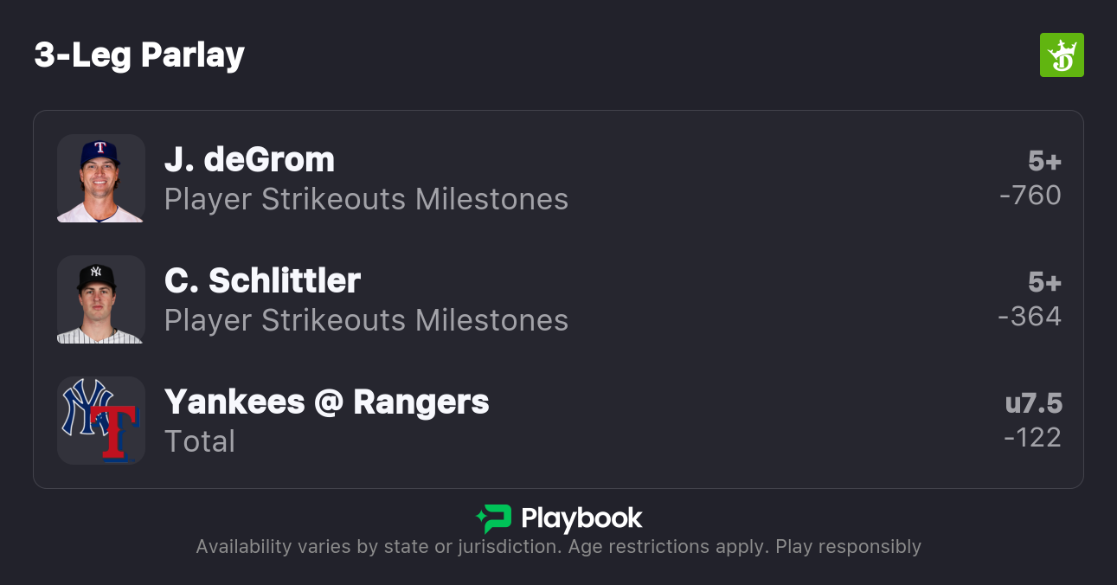Click Schlittler's Player Strikeouts Milestones label
This screenshot has height=585, width=1117.
(x=366, y=321)
